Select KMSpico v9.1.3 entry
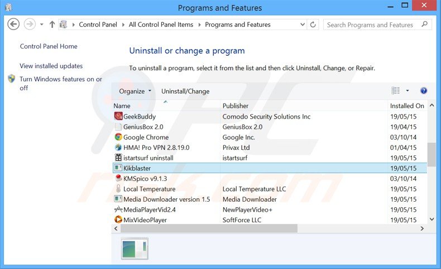This screenshot has width=441, height=269. pyautogui.click(x=145, y=179)
